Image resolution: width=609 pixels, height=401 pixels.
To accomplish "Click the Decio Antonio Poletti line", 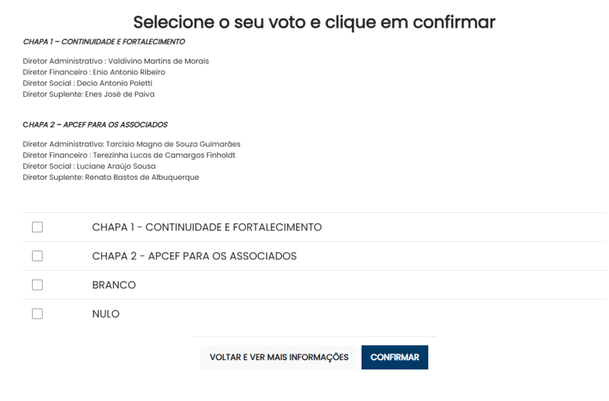I will (x=87, y=83).
